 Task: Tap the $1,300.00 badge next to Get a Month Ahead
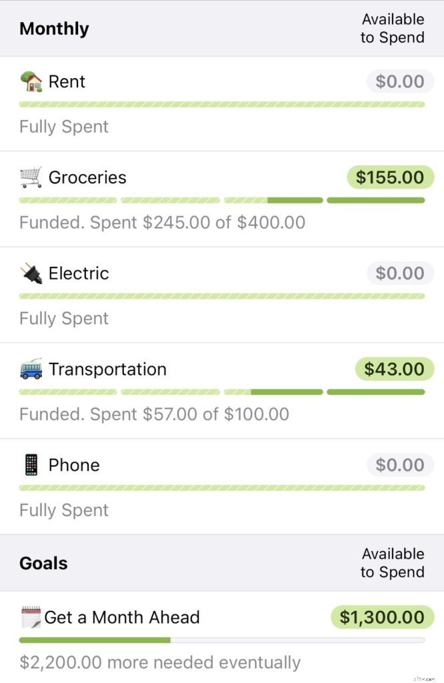381,617
